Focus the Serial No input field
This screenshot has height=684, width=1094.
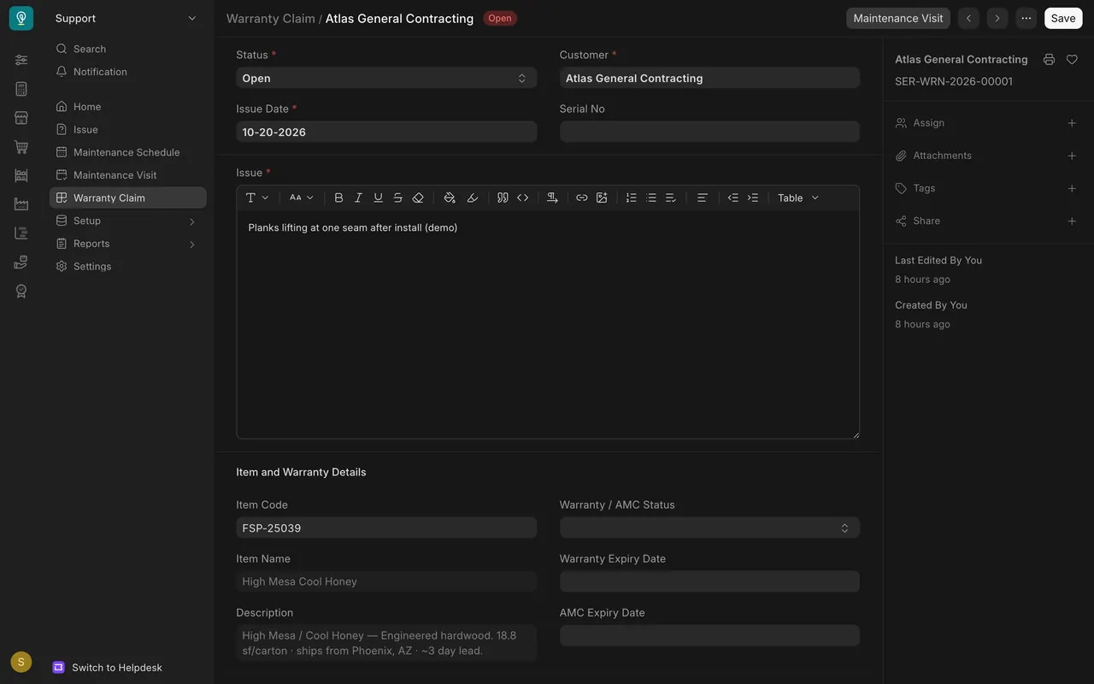(x=709, y=132)
